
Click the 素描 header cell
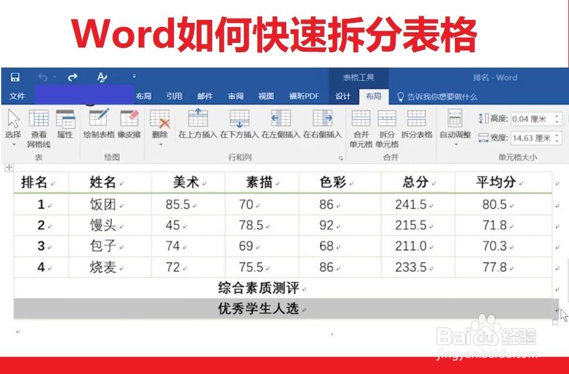click(262, 182)
